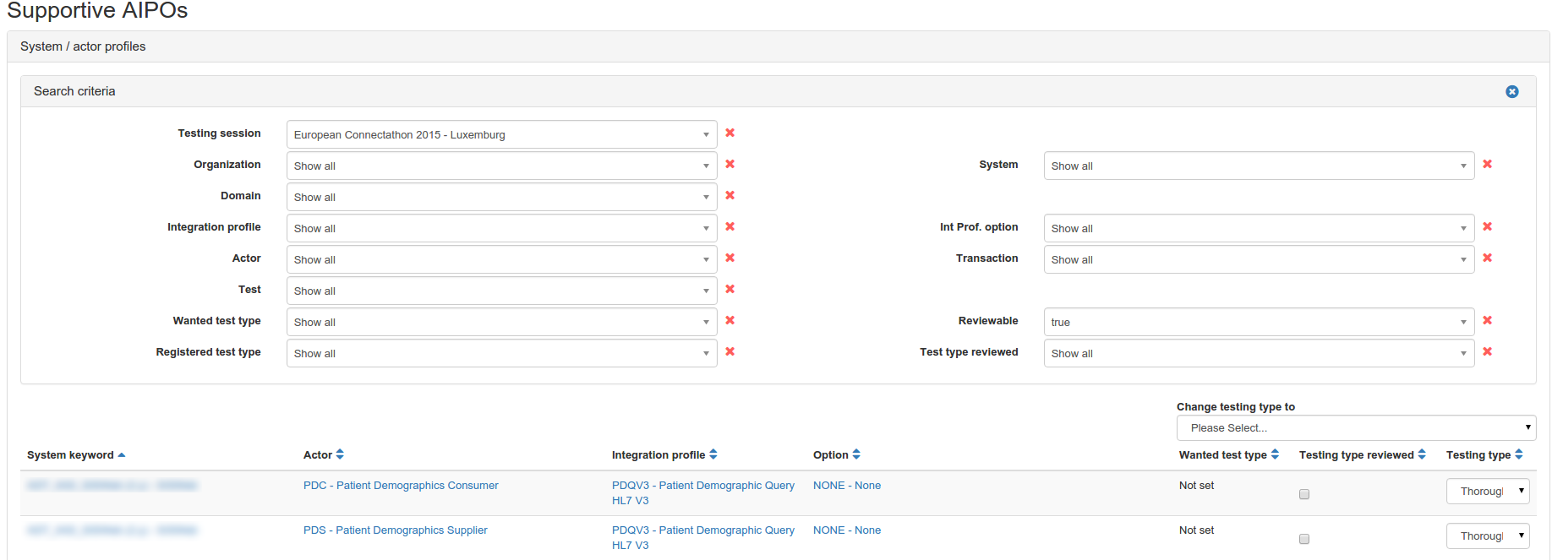Expand the Reviewable dropdown set to true
1552x560 pixels.
(1258, 322)
